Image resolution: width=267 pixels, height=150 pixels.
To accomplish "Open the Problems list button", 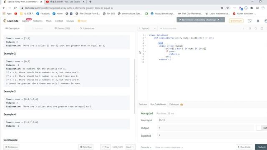I will [x=11, y=147].
